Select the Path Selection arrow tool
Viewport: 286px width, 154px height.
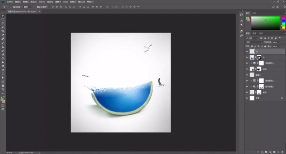[x=3, y=78]
